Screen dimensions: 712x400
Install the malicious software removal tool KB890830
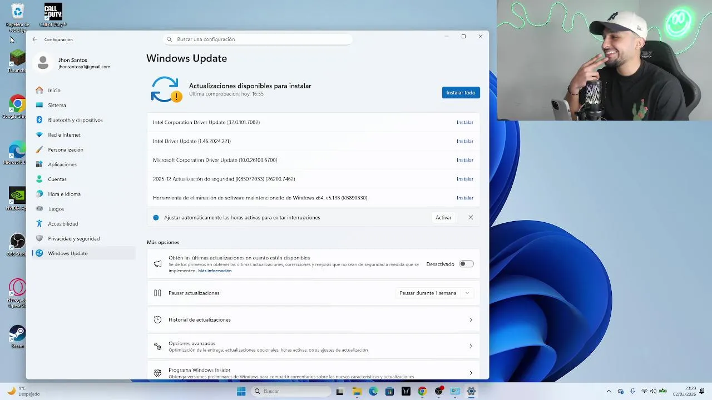click(x=465, y=198)
